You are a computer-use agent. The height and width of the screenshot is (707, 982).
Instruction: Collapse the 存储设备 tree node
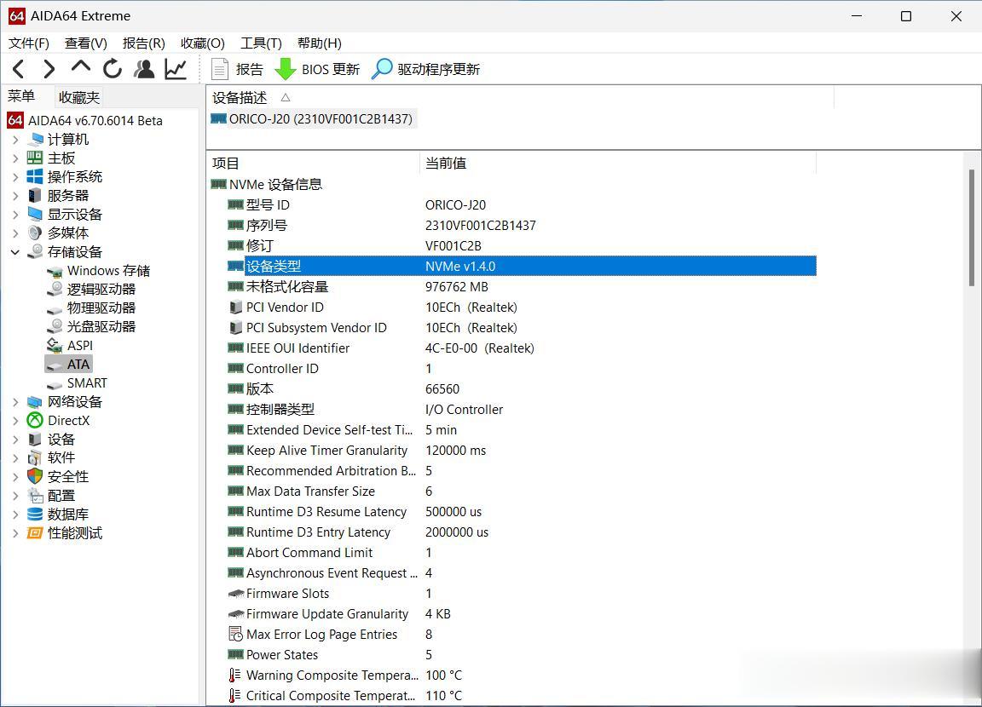15,251
